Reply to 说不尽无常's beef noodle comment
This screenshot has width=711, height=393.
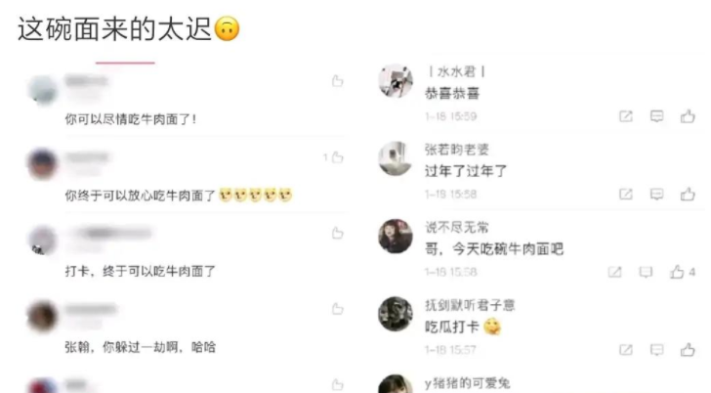[646, 272]
